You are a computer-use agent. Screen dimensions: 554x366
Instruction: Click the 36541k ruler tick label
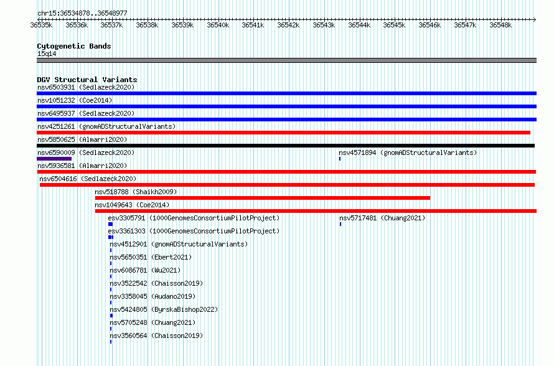253,25
